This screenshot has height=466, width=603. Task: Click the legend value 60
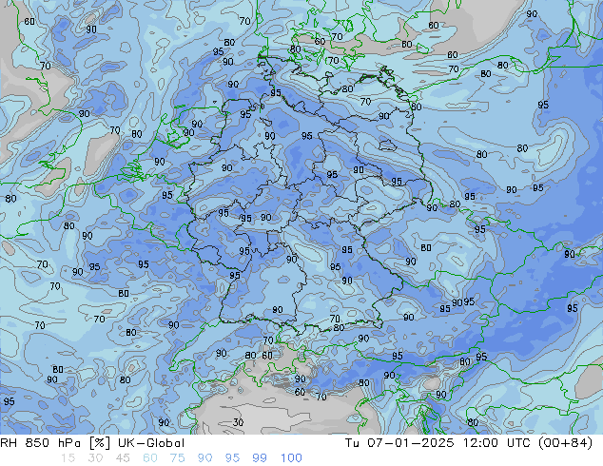point(150,458)
